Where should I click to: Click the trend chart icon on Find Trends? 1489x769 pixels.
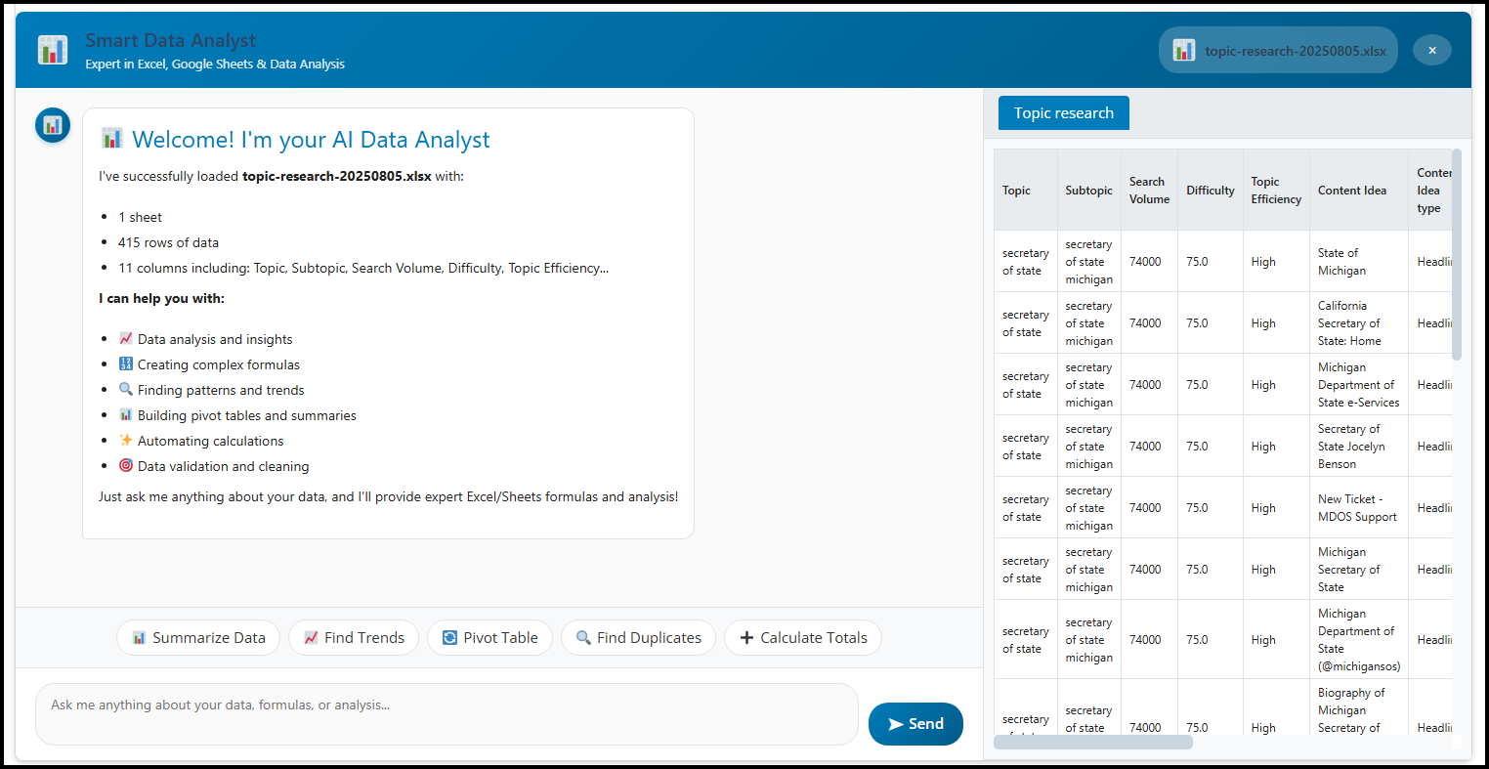click(312, 637)
